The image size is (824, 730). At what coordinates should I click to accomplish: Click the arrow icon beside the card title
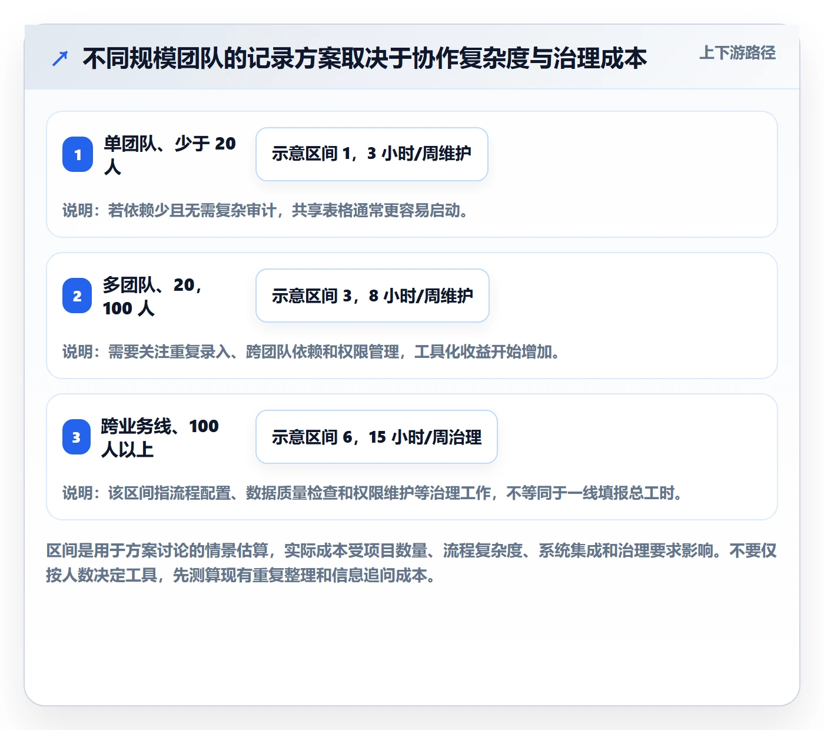(x=60, y=58)
